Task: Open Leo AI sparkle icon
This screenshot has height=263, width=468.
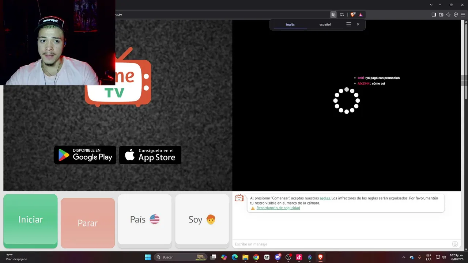Action: (x=448, y=15)
